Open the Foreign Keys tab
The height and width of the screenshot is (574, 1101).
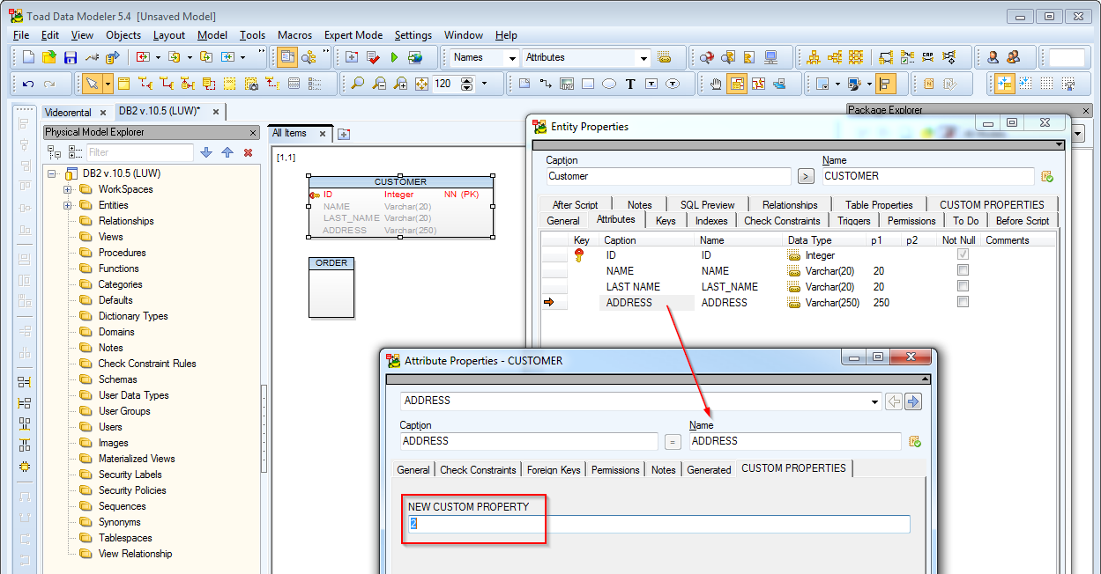coord(554,470)
